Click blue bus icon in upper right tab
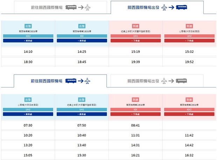The height and width of the screenshot is (160, 217). pyautogui.click(x=181, y=7)
